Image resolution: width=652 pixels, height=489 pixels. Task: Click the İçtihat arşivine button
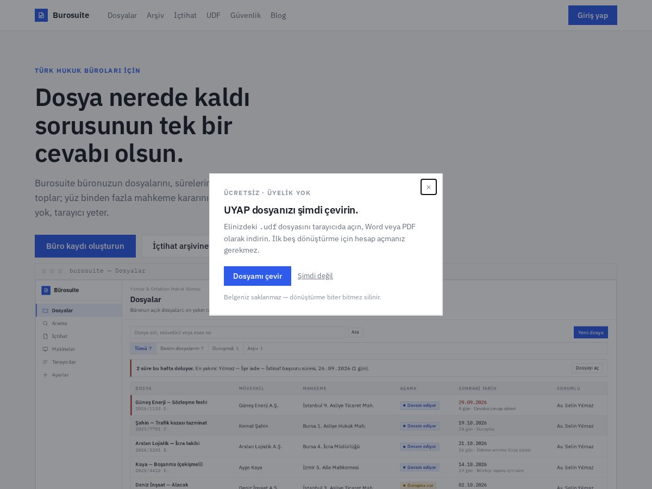click(175, 246)
